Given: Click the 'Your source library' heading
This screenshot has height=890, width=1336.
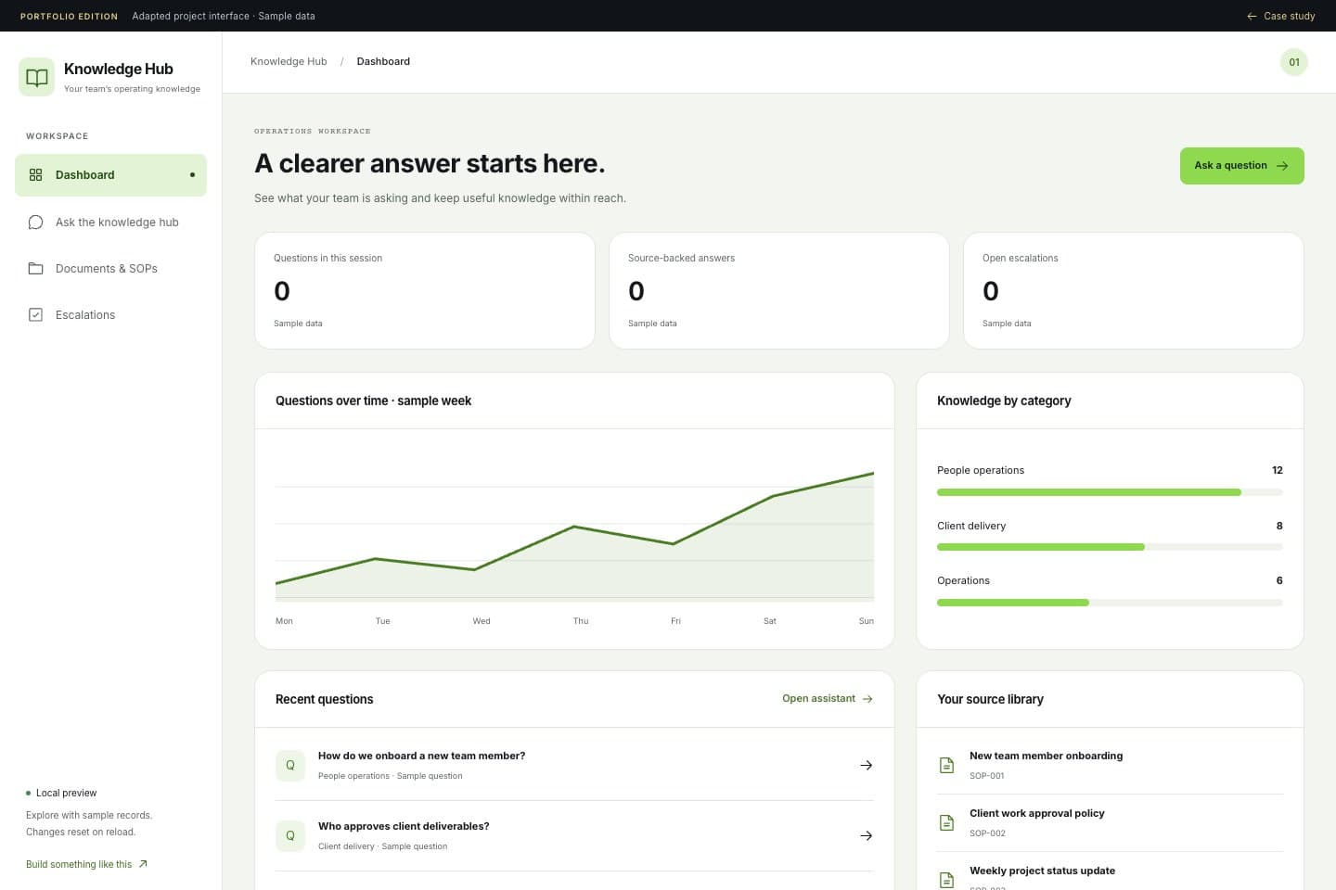Looking at the screenshot, I should [x=990, y=699].
